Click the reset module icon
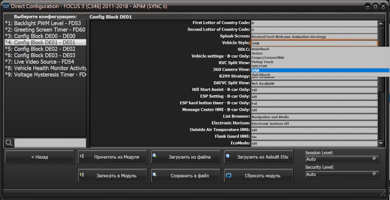Image resolution: width=390 pixels, height=200 pixels. (x=228, y=175)
